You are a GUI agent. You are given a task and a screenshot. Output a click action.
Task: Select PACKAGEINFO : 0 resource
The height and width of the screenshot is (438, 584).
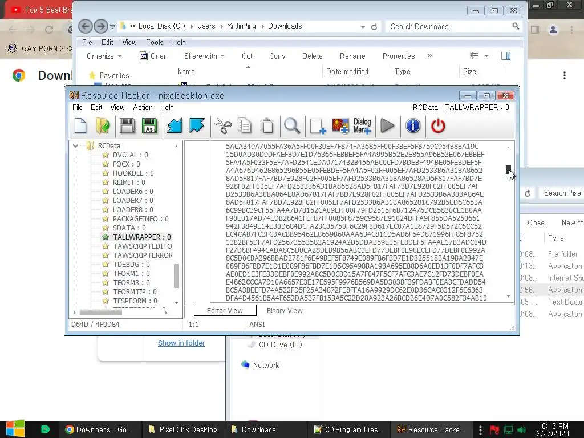tap(140, 218)
